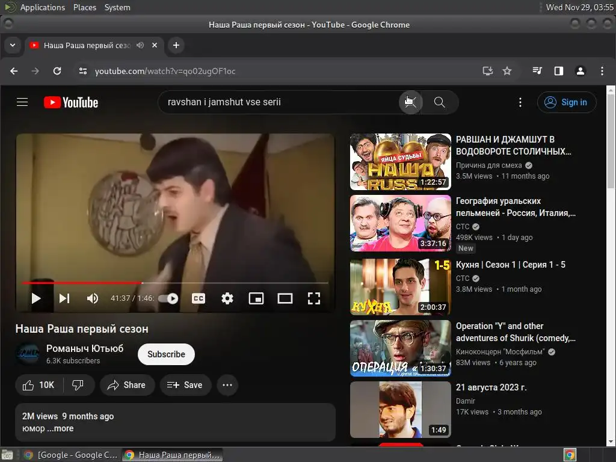Open more actions ellipsis under video
Screen dimensions: 616x462
point(227,385)
